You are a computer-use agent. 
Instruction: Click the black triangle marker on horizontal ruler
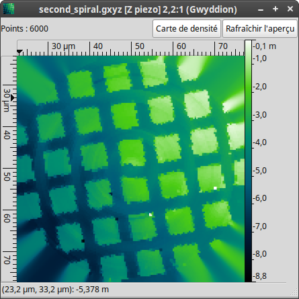coord(19,52)
